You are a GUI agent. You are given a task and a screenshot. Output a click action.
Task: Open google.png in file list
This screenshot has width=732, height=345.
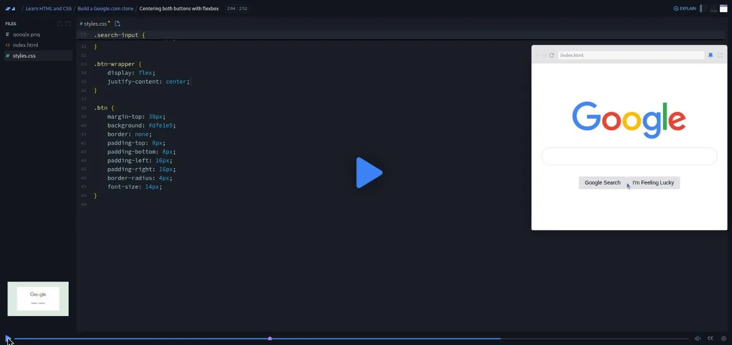point(38,34)
